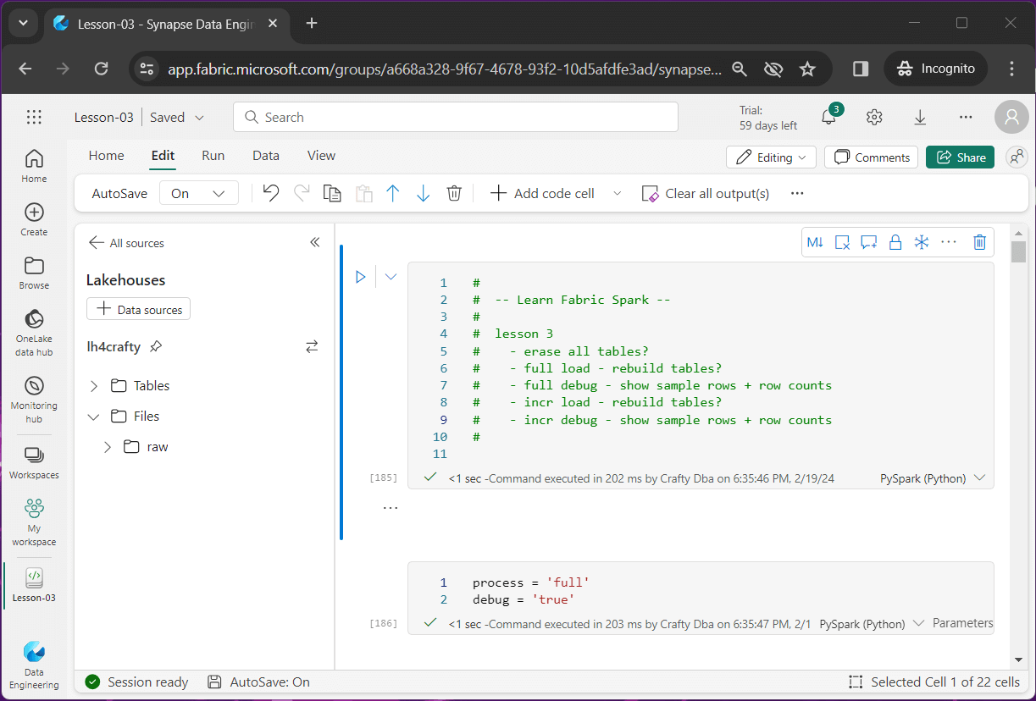Click Clear all output(s) button

706,193
